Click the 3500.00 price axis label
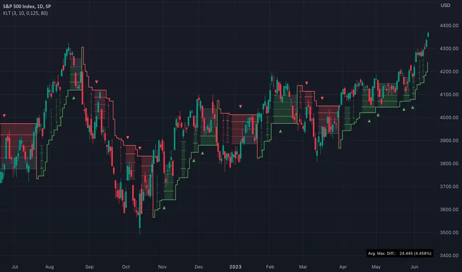This screenshot has width=462, height=272. pos(449,232)
